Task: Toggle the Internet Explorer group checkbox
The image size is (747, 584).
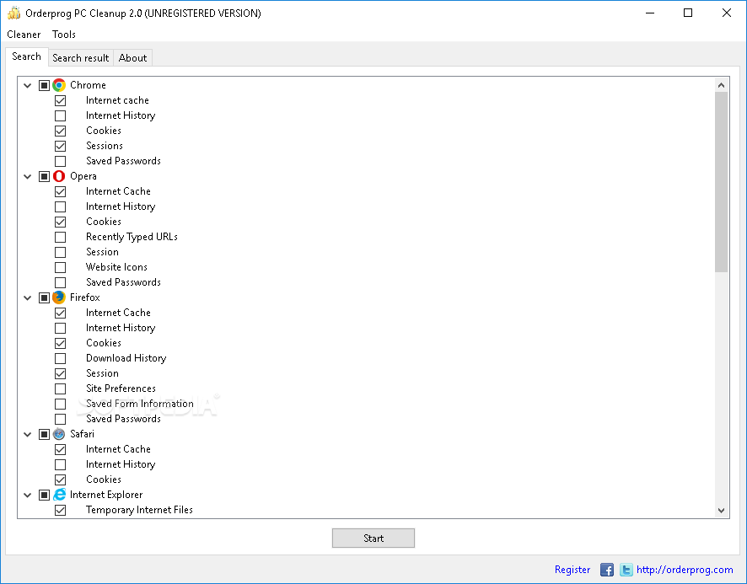Action: [44, 495]
